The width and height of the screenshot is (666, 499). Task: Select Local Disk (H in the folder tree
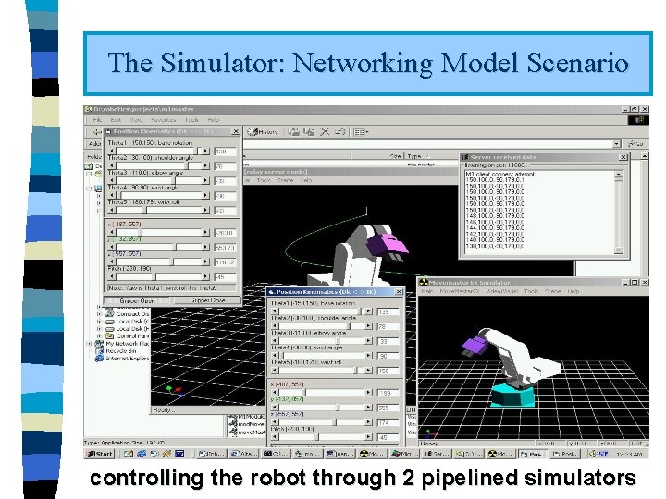tap(128, 328)
